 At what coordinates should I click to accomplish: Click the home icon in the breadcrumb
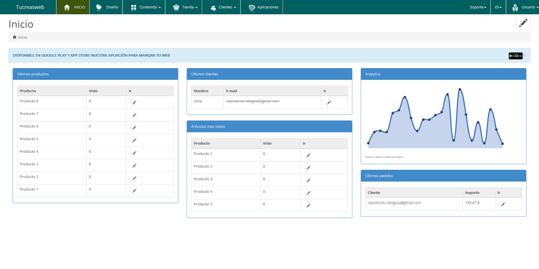pos(14,37)
